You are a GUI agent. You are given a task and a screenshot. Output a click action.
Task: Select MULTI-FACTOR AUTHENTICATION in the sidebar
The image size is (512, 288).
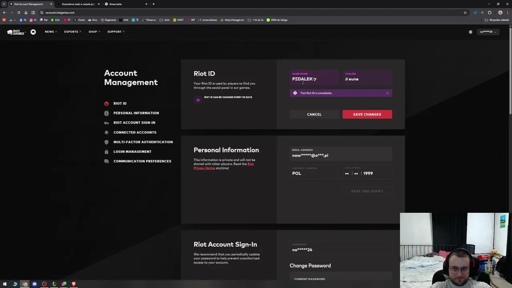pyautogui.click(x=143, y=142)
